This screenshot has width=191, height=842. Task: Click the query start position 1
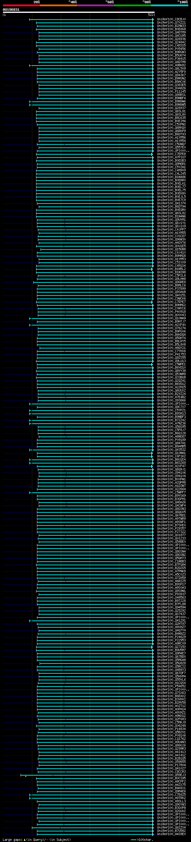pos(4,15)
